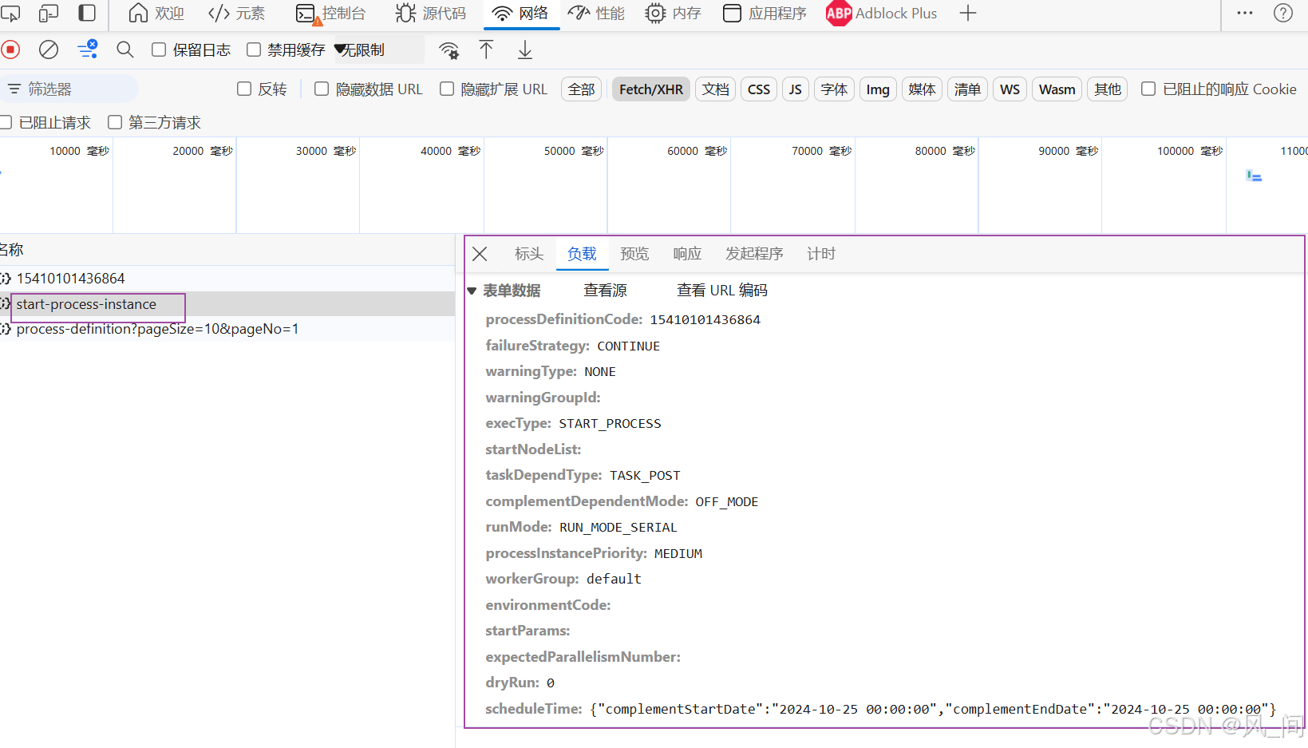The width and height of the screenshot is (1308, 748).
Task: Clear the network request log
Action: pyautogui.click(x=48, y=49)
